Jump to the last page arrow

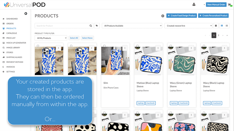[x=227, y=35]
